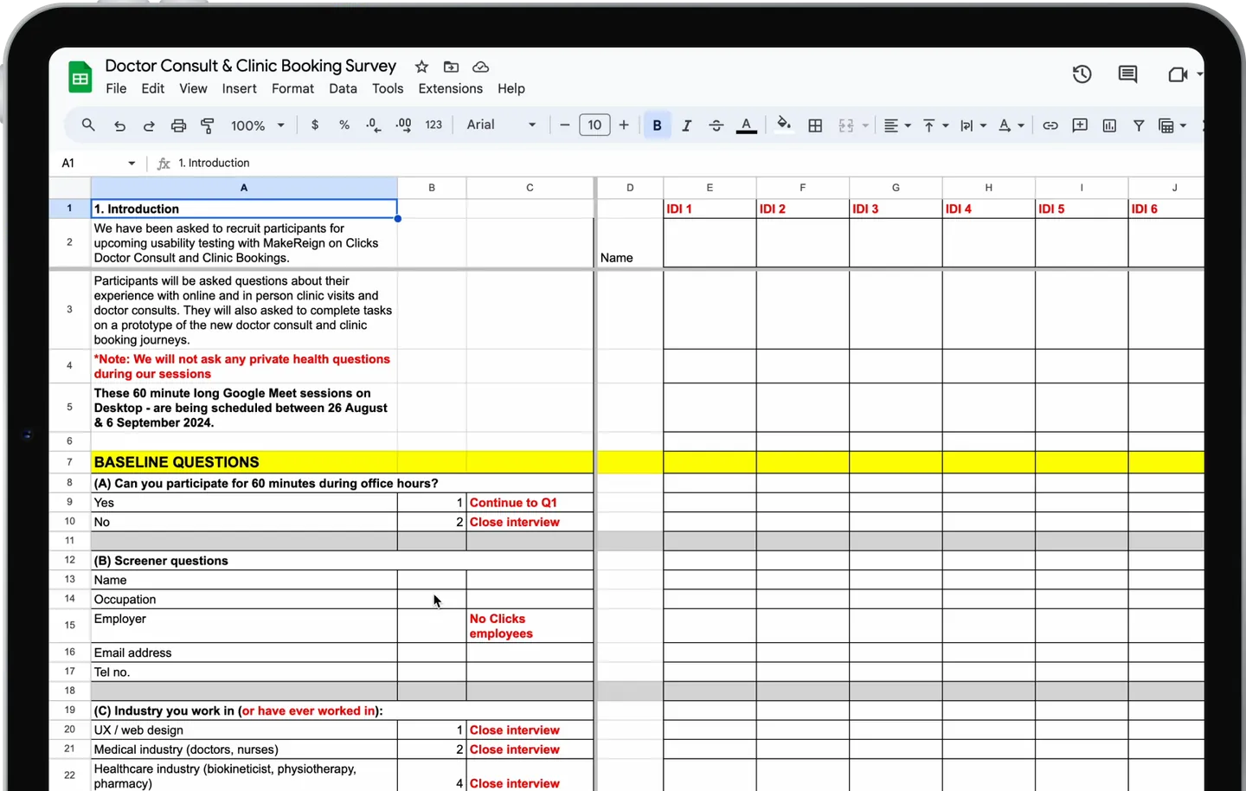Open the borders menu
1246x791 pixels.
[x=815, y=125]
